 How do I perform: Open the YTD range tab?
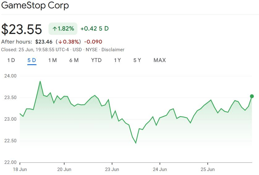click(x=96, y=60)
